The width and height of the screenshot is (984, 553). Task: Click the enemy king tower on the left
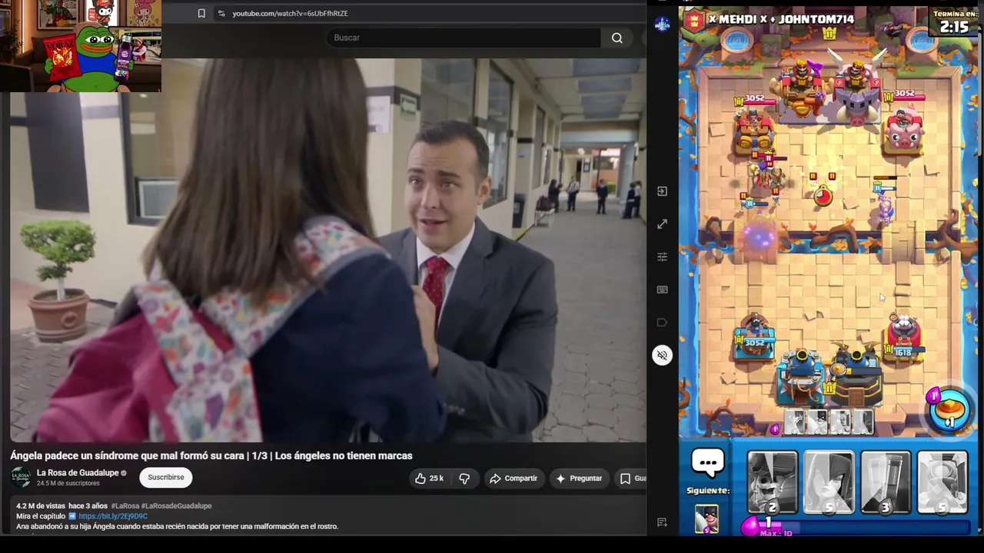[x=801, y=91]
